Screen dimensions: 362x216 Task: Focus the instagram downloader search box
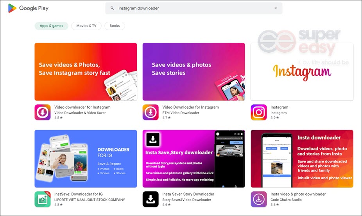pos(194,8)
